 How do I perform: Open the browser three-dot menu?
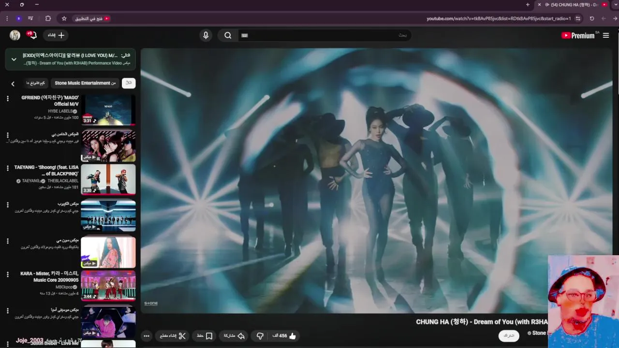point(7,18)
